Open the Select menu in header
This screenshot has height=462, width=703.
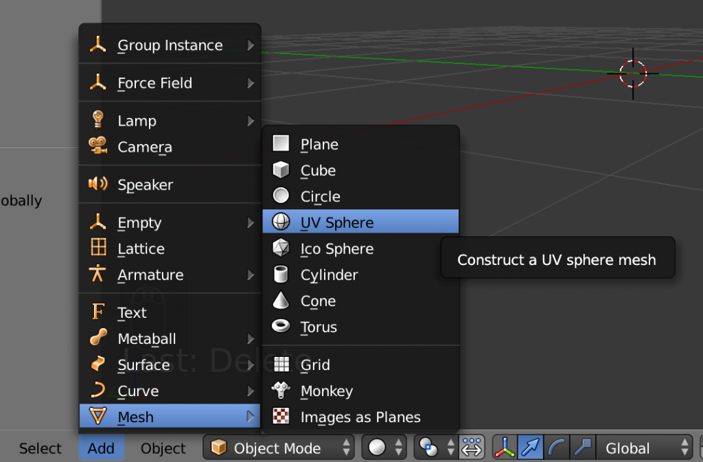41,448
